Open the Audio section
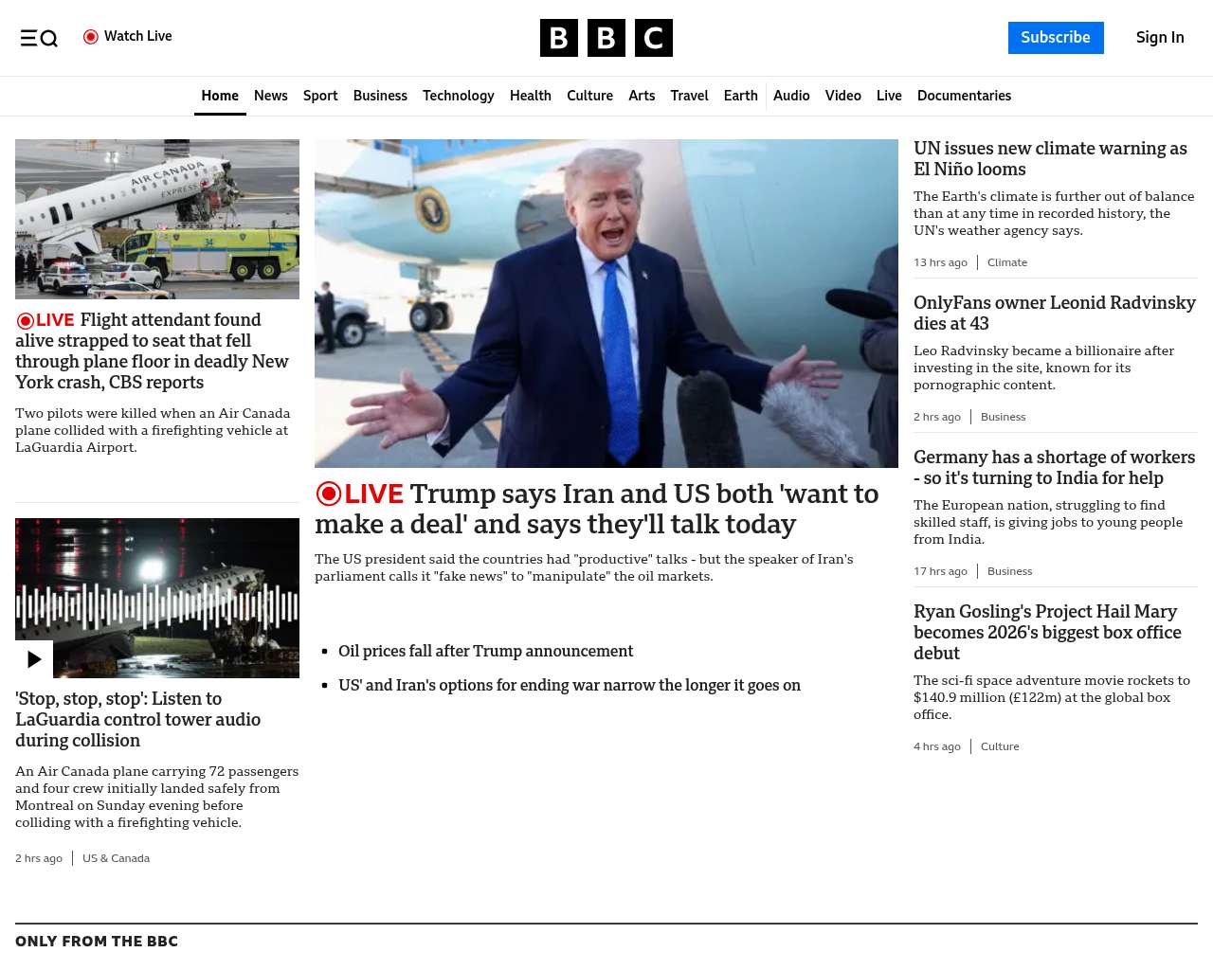The image size is (1213, 970). click(791, 96)
